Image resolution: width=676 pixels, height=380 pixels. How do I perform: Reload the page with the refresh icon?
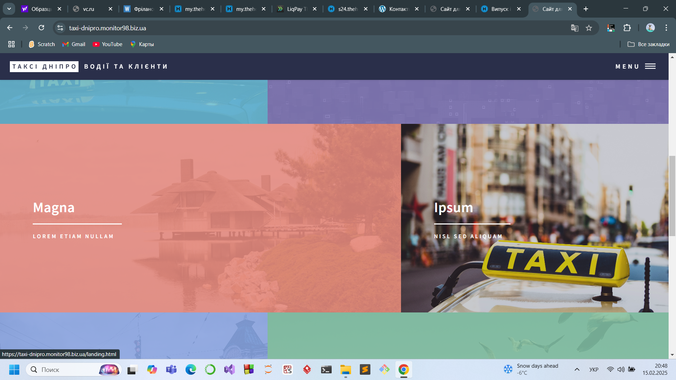(41, 28)
